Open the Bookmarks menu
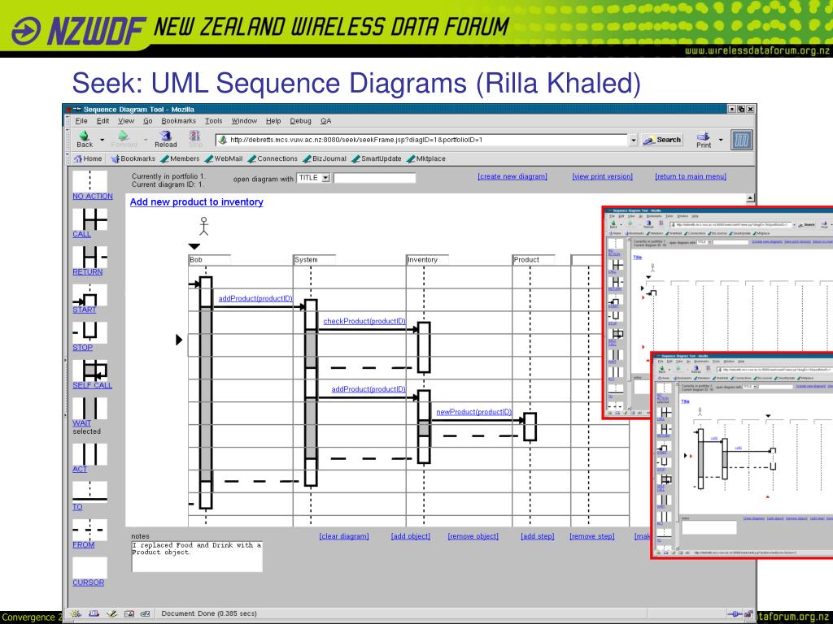The width and height of the screenshot is (833, 624). click(x=178, y=121)
